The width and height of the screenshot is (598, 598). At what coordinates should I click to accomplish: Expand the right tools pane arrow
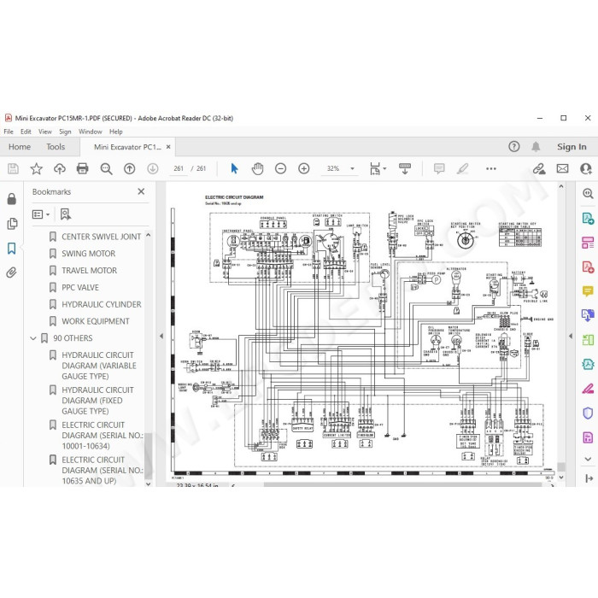[571, 336]
